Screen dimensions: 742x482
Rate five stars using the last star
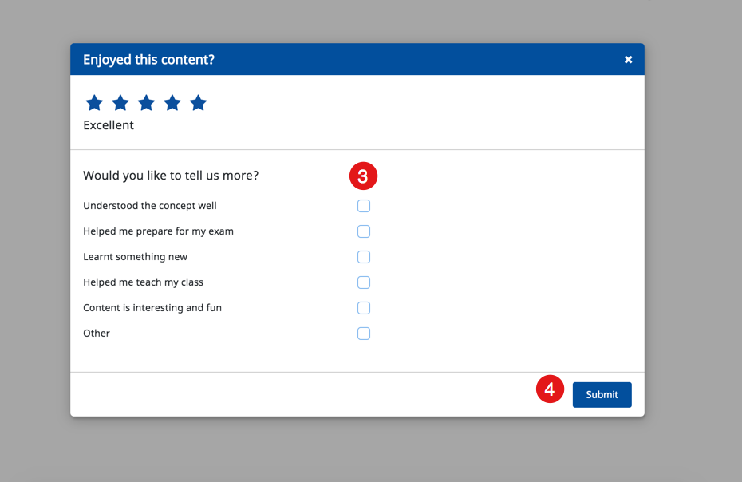click(x=199, y=103)
